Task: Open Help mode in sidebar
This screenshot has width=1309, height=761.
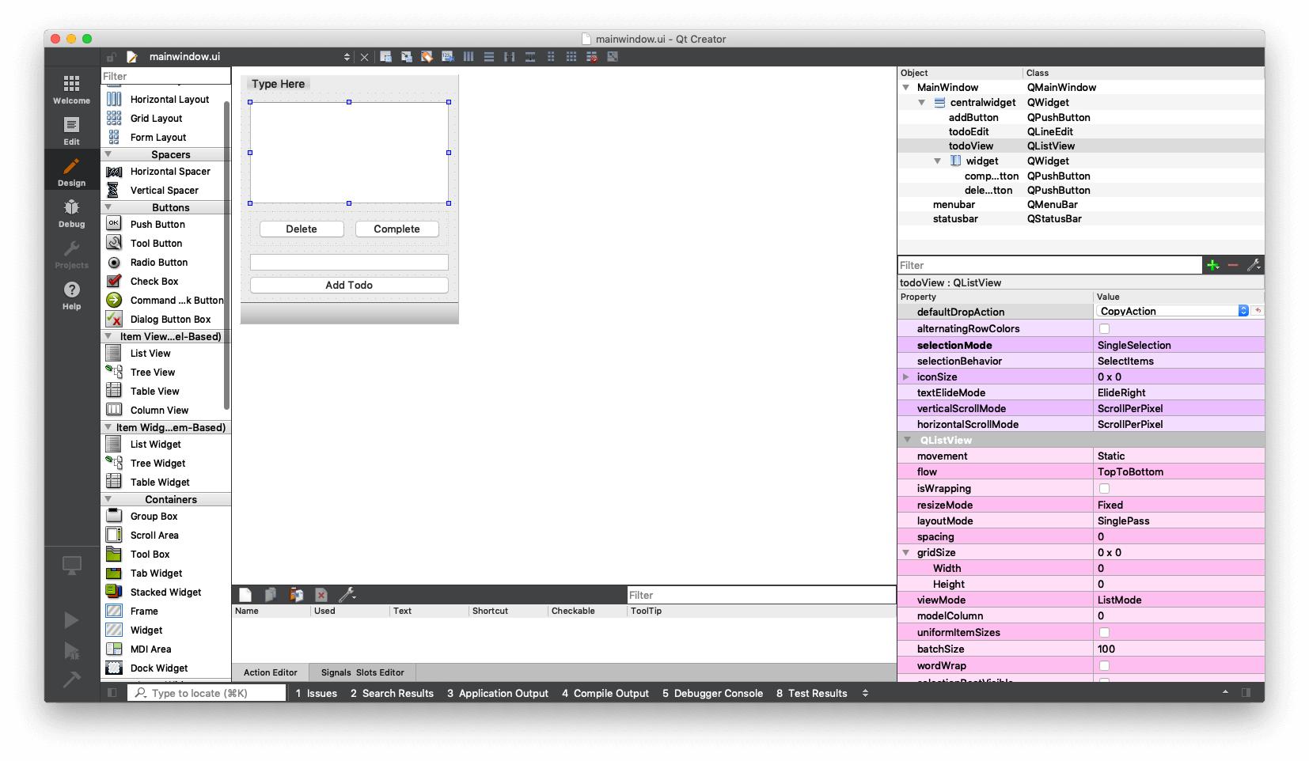Action: (x=71, y=295)
